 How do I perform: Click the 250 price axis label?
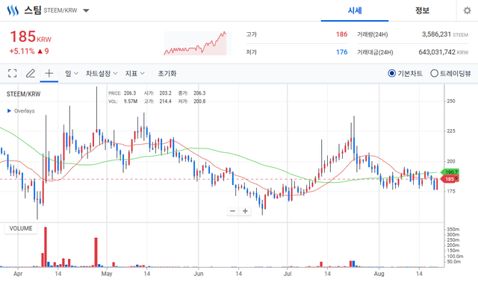(451, 101)
